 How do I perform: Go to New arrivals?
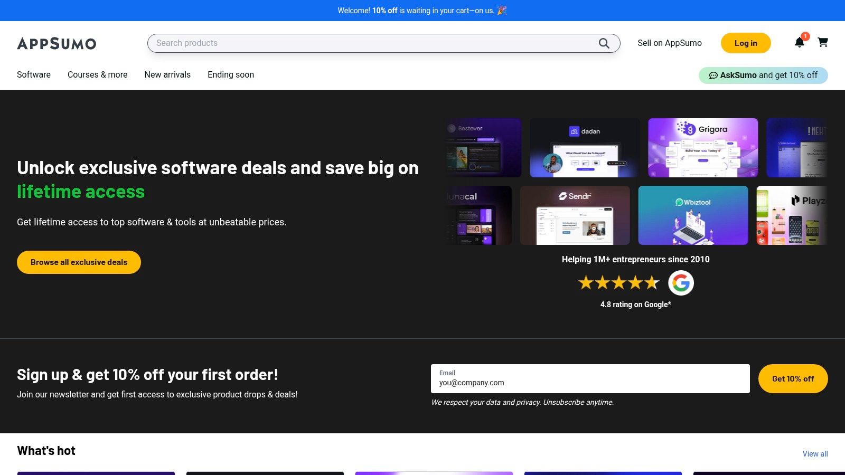coord(167,74)
